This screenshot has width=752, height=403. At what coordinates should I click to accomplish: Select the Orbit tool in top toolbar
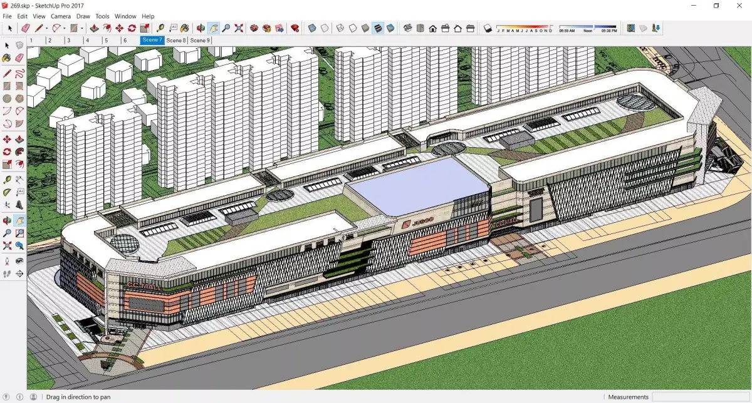point(201,28)
